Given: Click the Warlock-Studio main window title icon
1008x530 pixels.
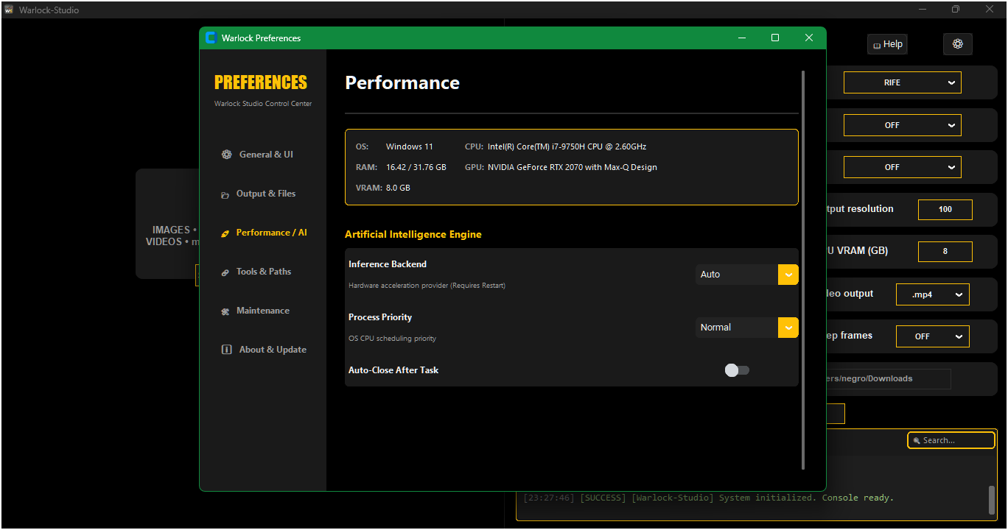Looking at the screenshot, I should (x=9, y=10).
